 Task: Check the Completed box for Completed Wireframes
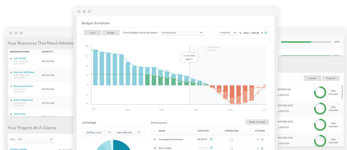click(x=231, y=140)
